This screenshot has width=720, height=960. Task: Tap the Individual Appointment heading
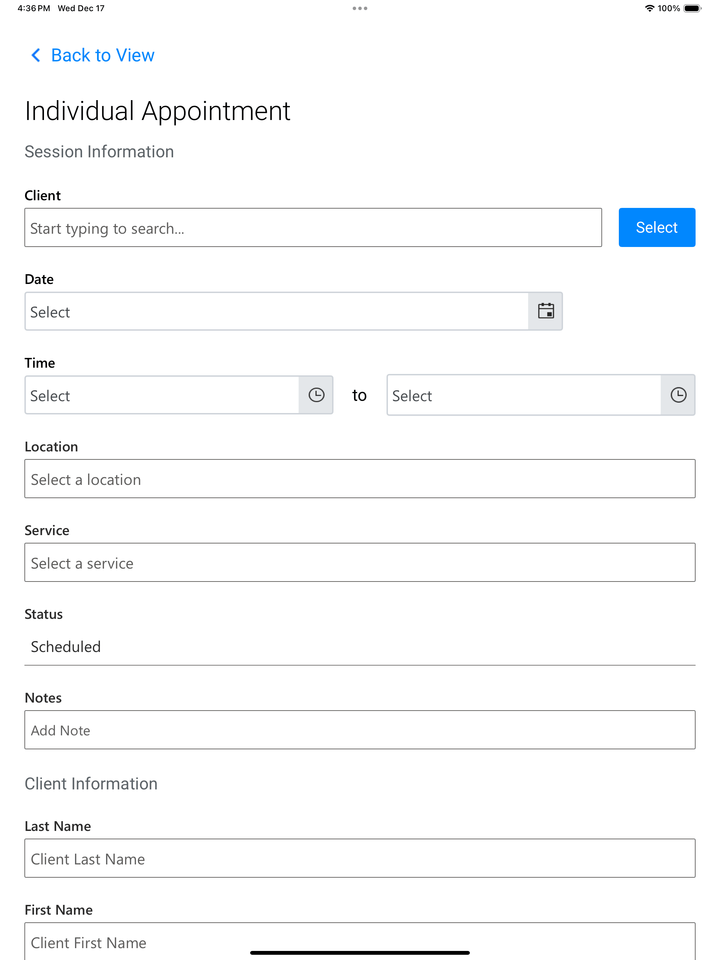coord(157,111)
